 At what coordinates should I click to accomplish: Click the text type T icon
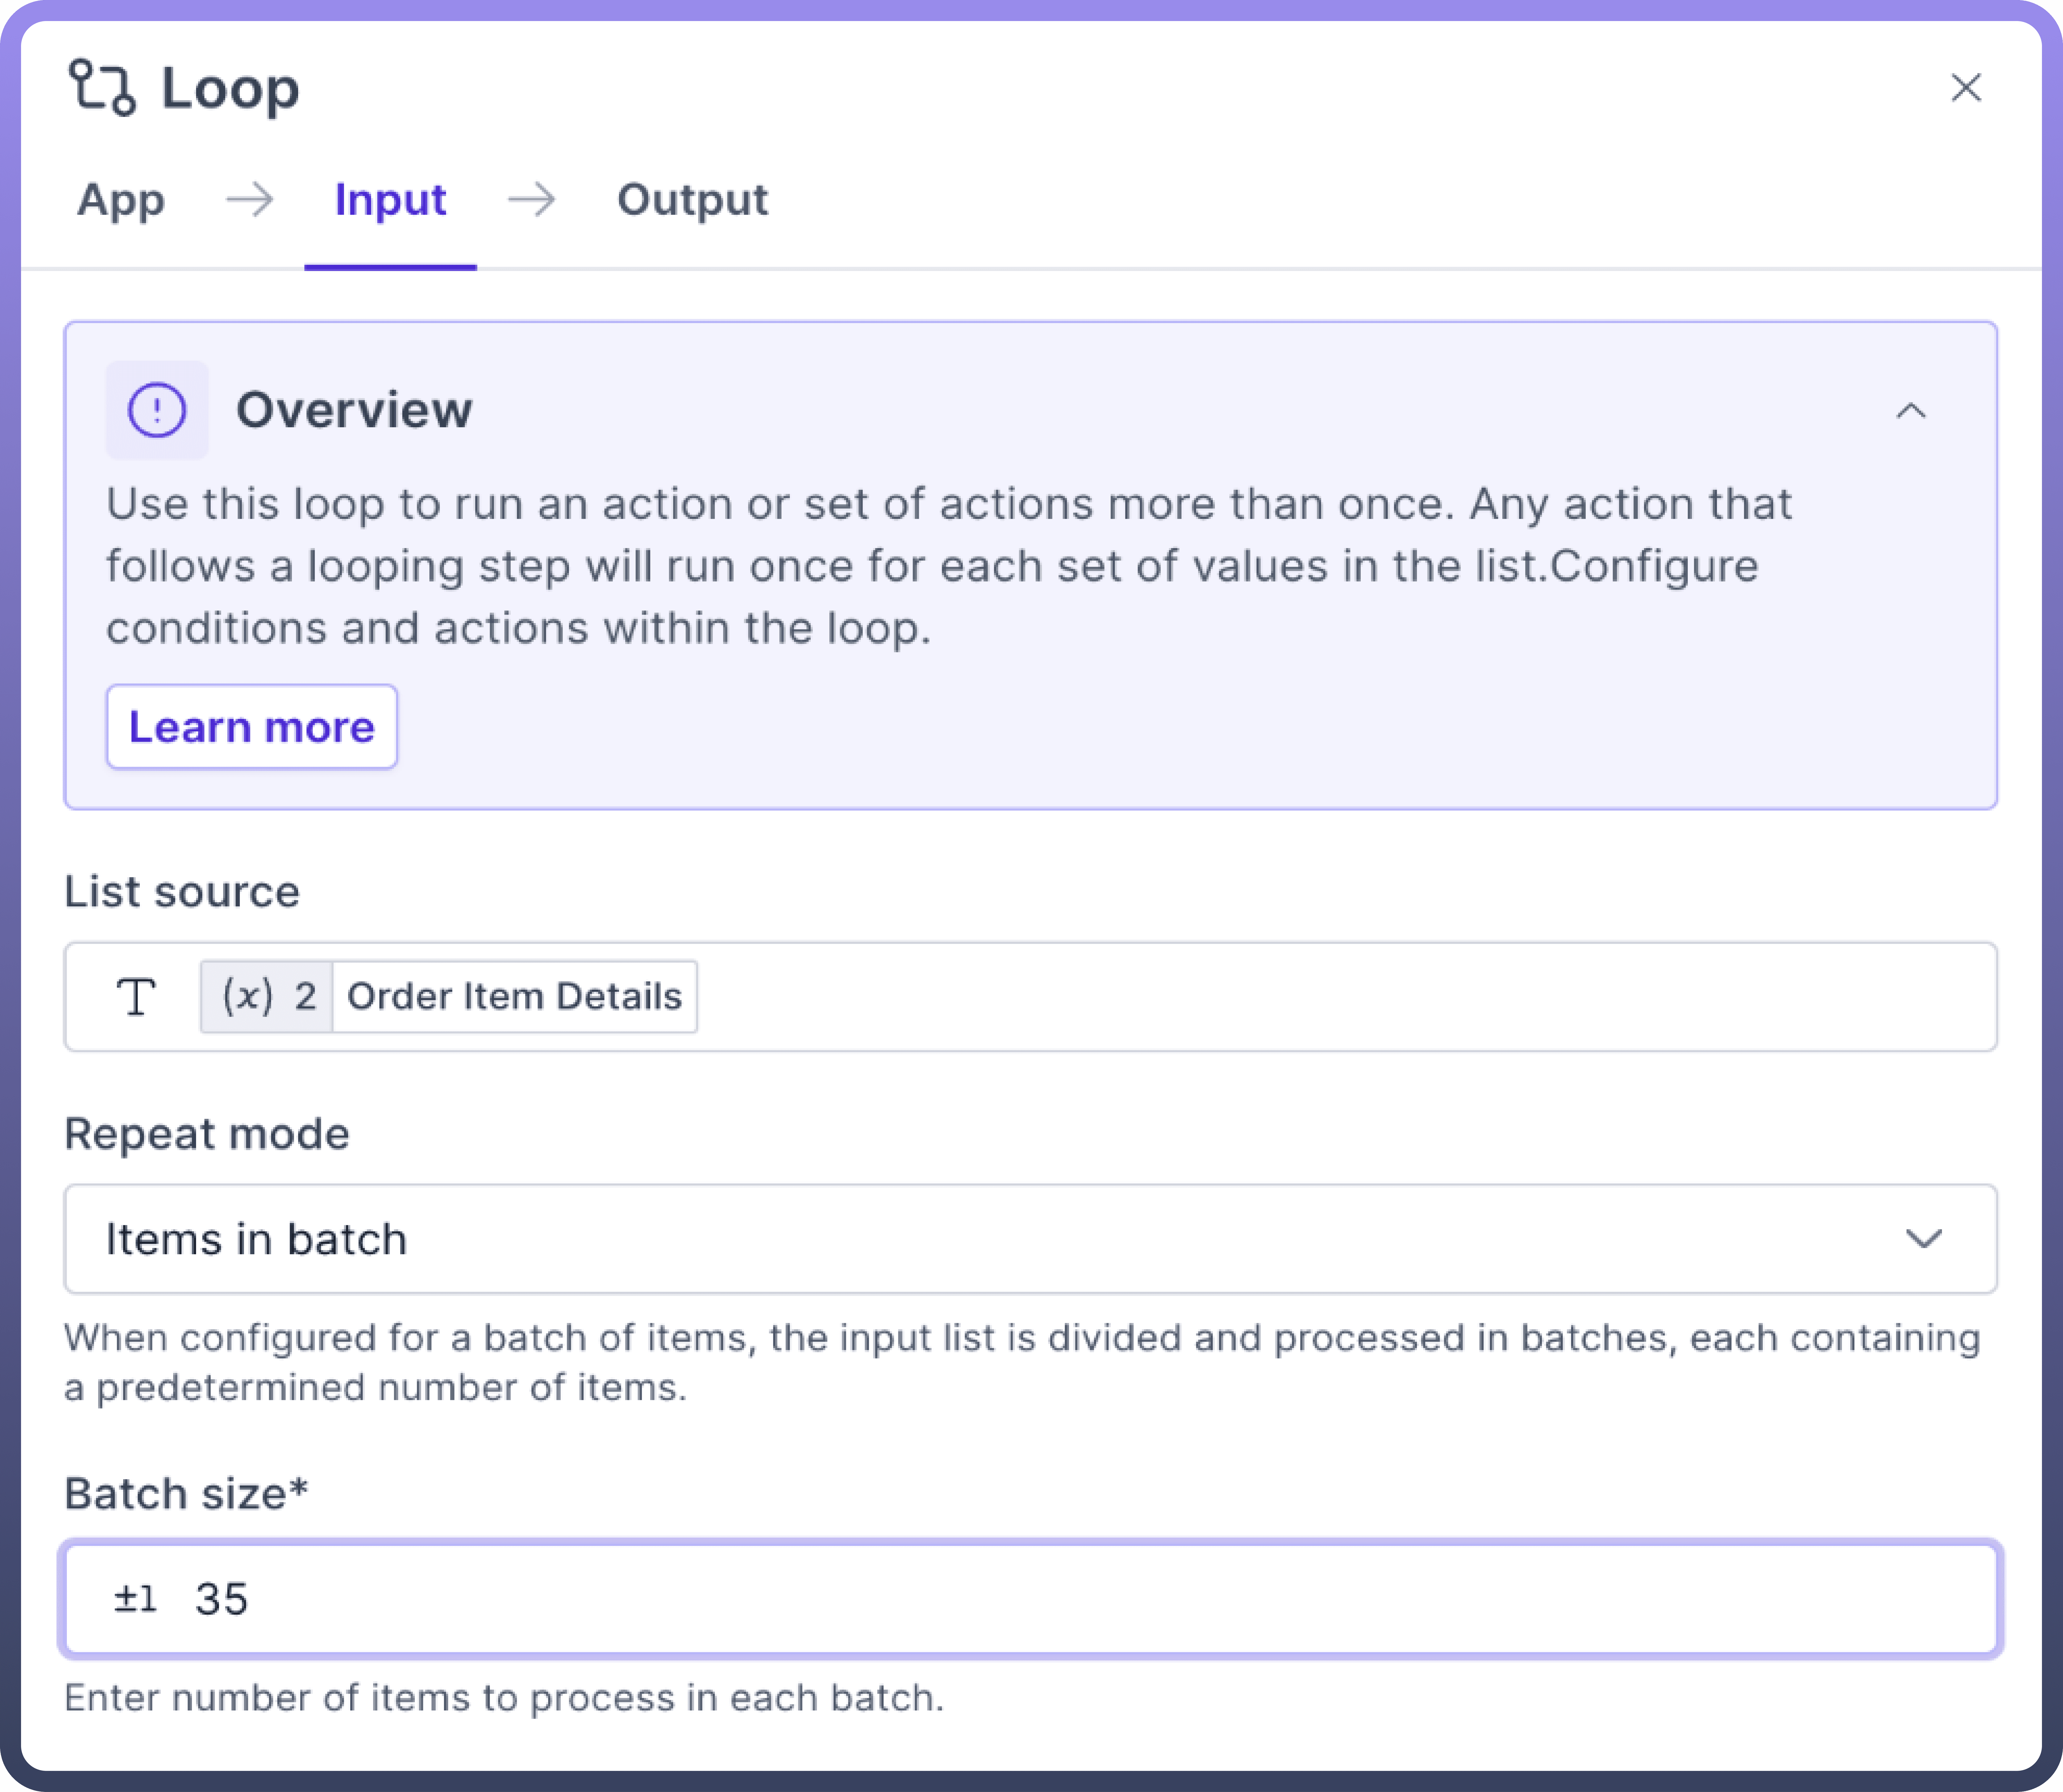[136, 997]
